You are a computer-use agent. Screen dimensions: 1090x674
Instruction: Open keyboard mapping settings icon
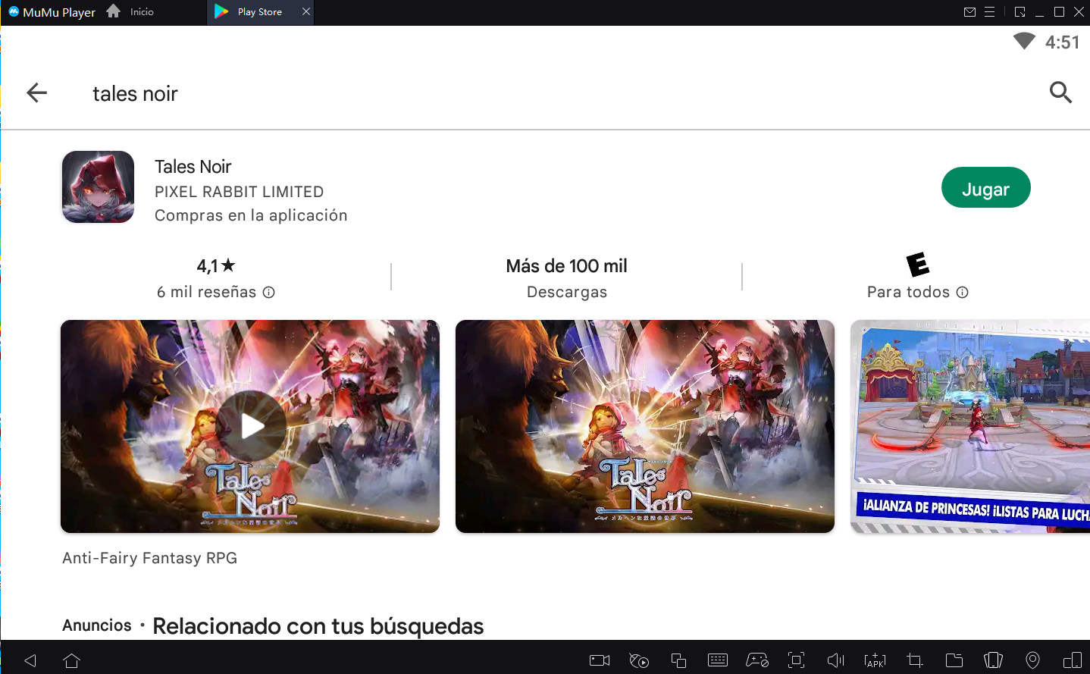(717, 660)
